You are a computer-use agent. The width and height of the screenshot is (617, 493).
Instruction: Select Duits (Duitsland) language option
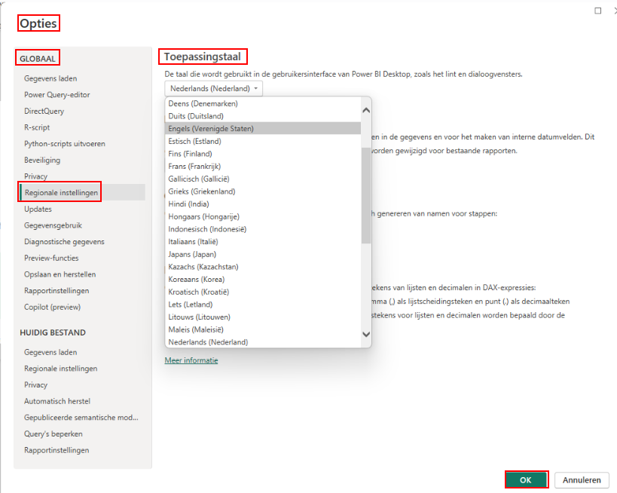tap(263, 116)
